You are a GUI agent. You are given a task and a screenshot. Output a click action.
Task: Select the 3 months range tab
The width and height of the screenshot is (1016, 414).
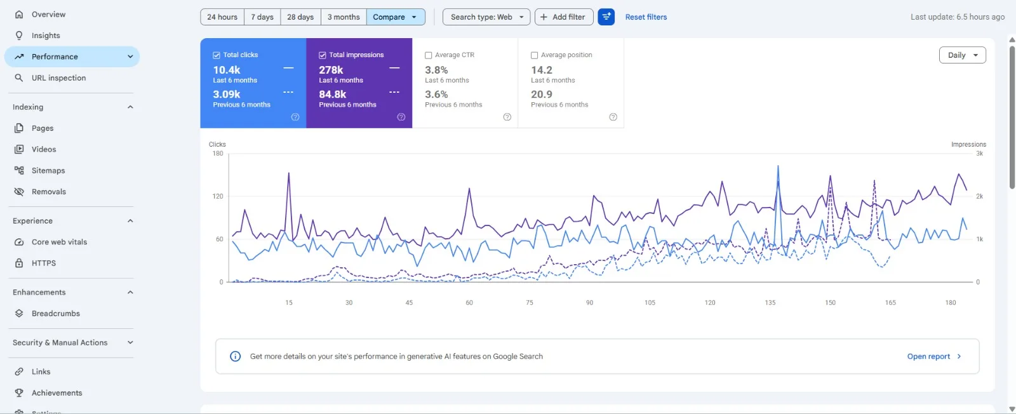[344, 17]
